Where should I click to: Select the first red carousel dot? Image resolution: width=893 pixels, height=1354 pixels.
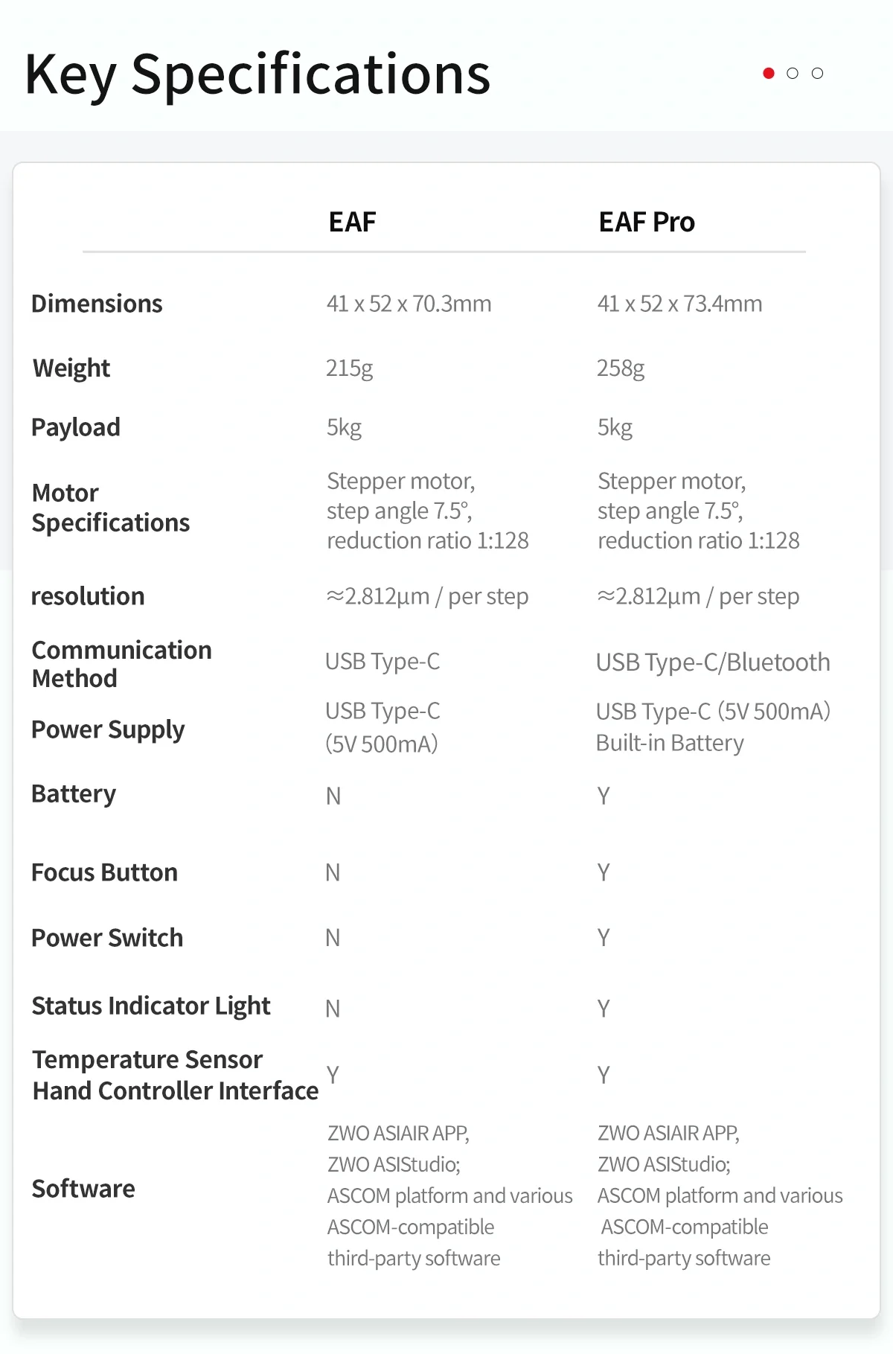point(769,73)
